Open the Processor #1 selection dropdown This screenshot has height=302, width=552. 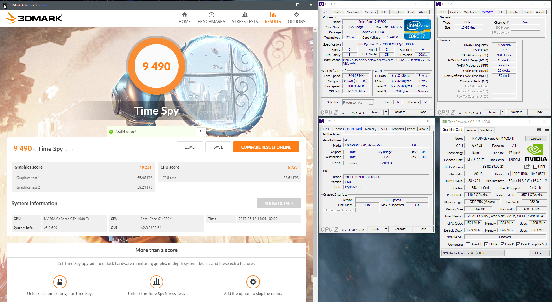click(358, 102)
